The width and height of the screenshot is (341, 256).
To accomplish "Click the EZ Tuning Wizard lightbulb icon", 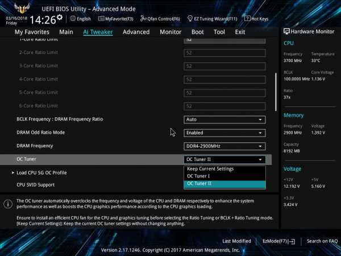I will pyautogui.click(x=190, y=19).
